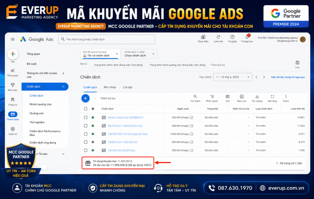The width and height of the screenshot is (314, 199).
Task: Click Tải xuống download icon
Action: [x=257, y=97]
